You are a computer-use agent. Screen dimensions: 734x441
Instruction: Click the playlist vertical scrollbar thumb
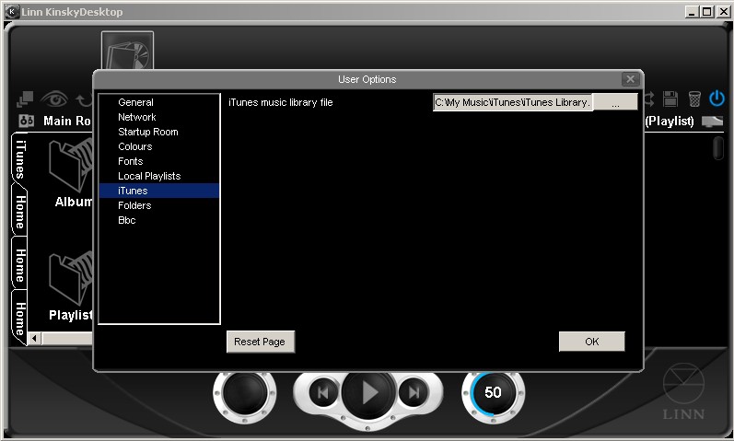[718, 147]
